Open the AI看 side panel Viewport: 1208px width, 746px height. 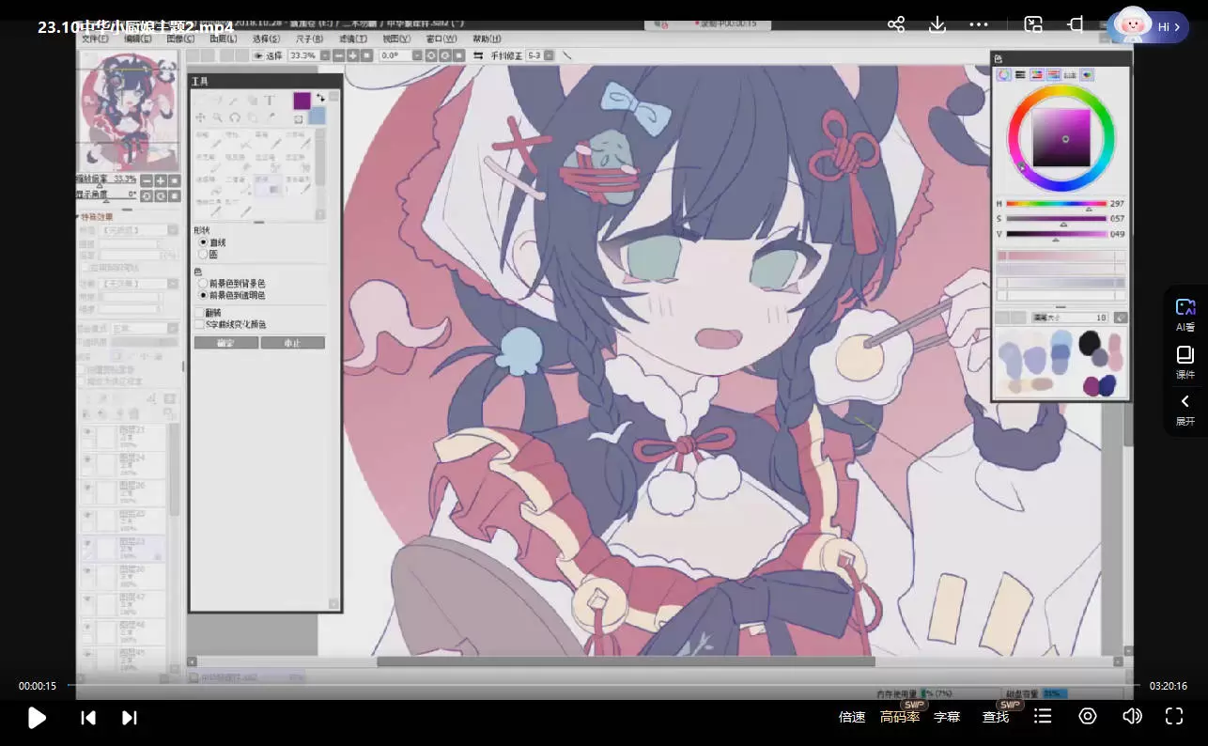click(1185, 315)
